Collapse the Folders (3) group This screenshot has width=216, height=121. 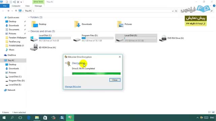coord(29,17)
